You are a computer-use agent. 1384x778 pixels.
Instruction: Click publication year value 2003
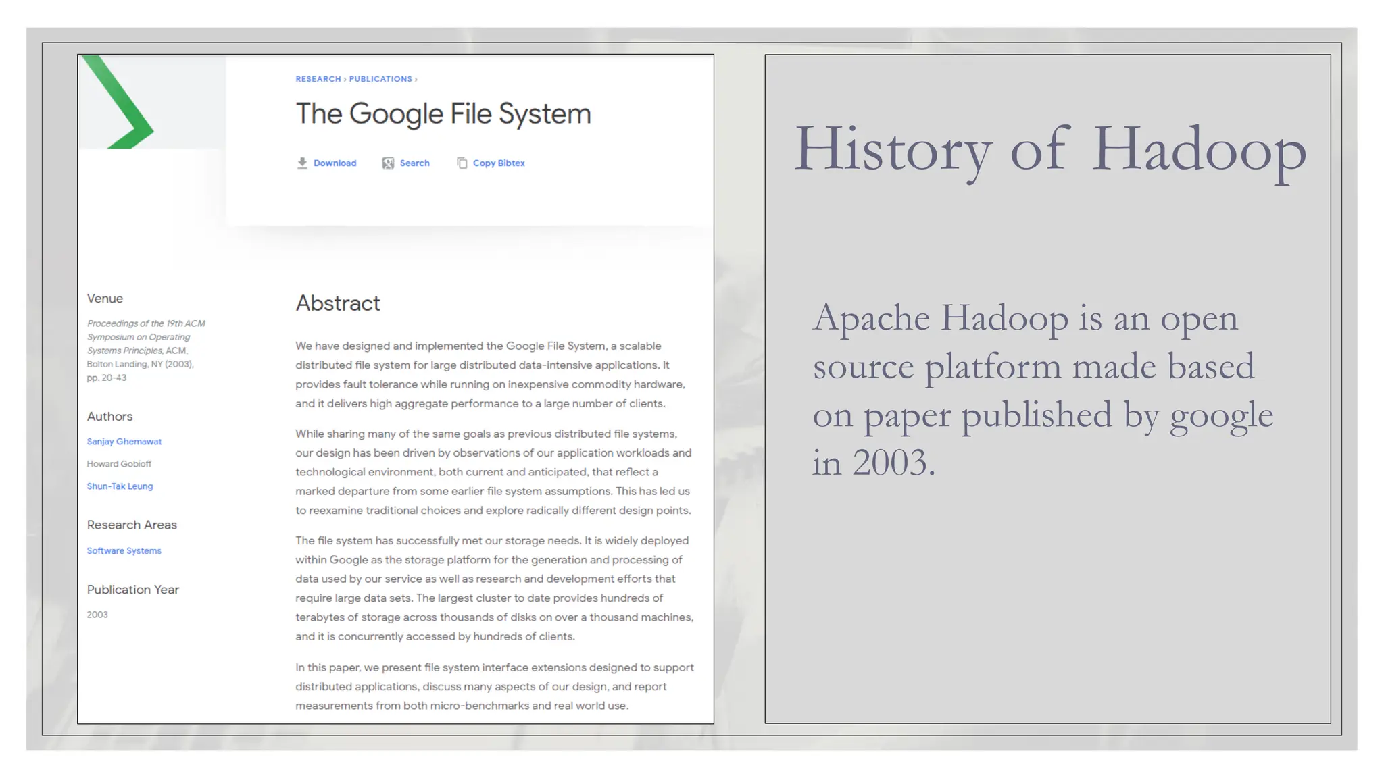(97, 615)
